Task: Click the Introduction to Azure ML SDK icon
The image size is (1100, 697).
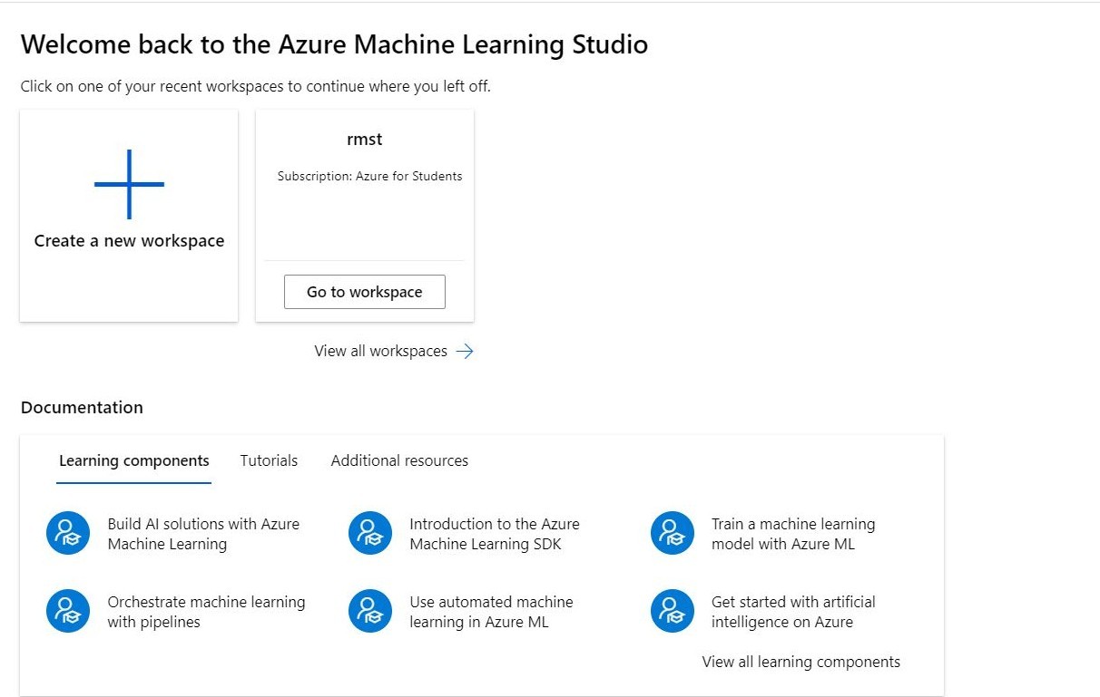Action: coord(370,533)
